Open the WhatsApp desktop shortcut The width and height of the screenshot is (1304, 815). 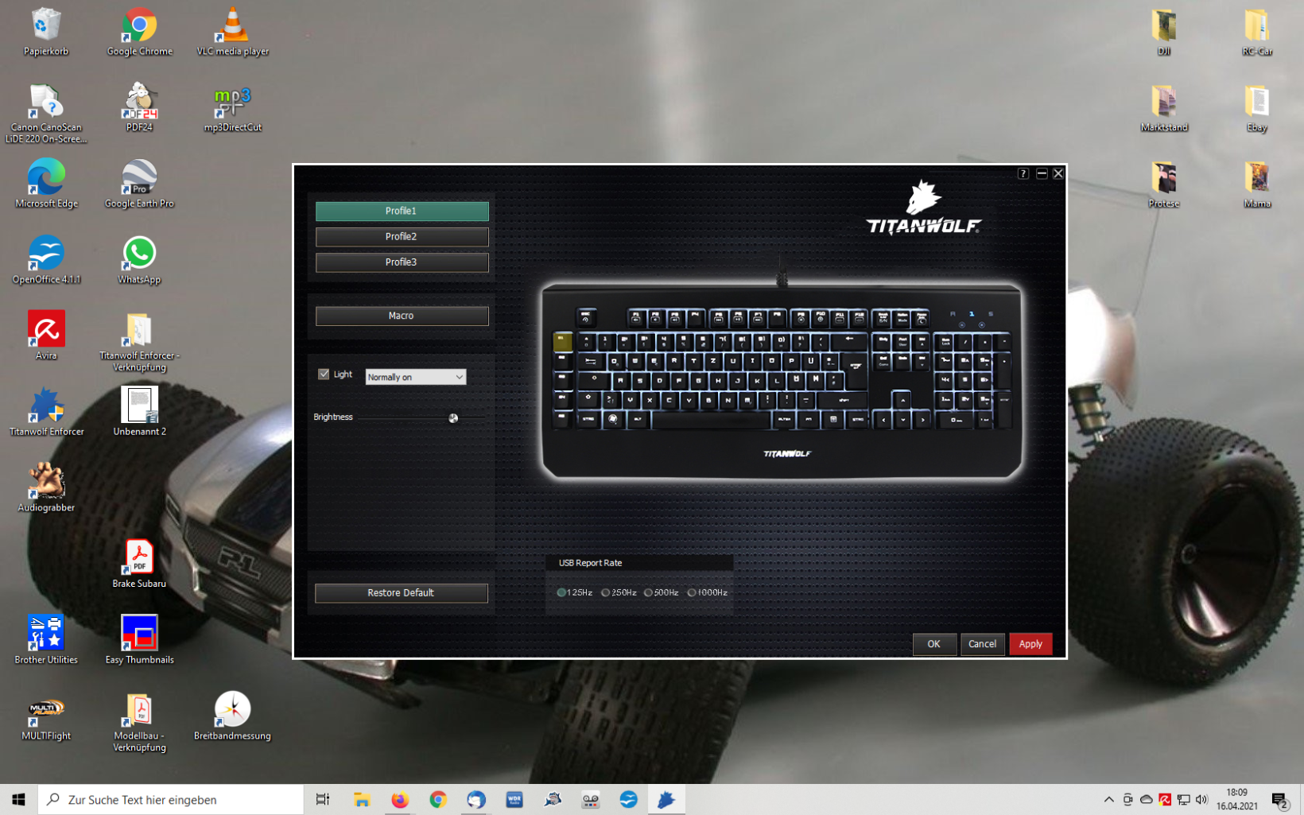coord(139,260)
